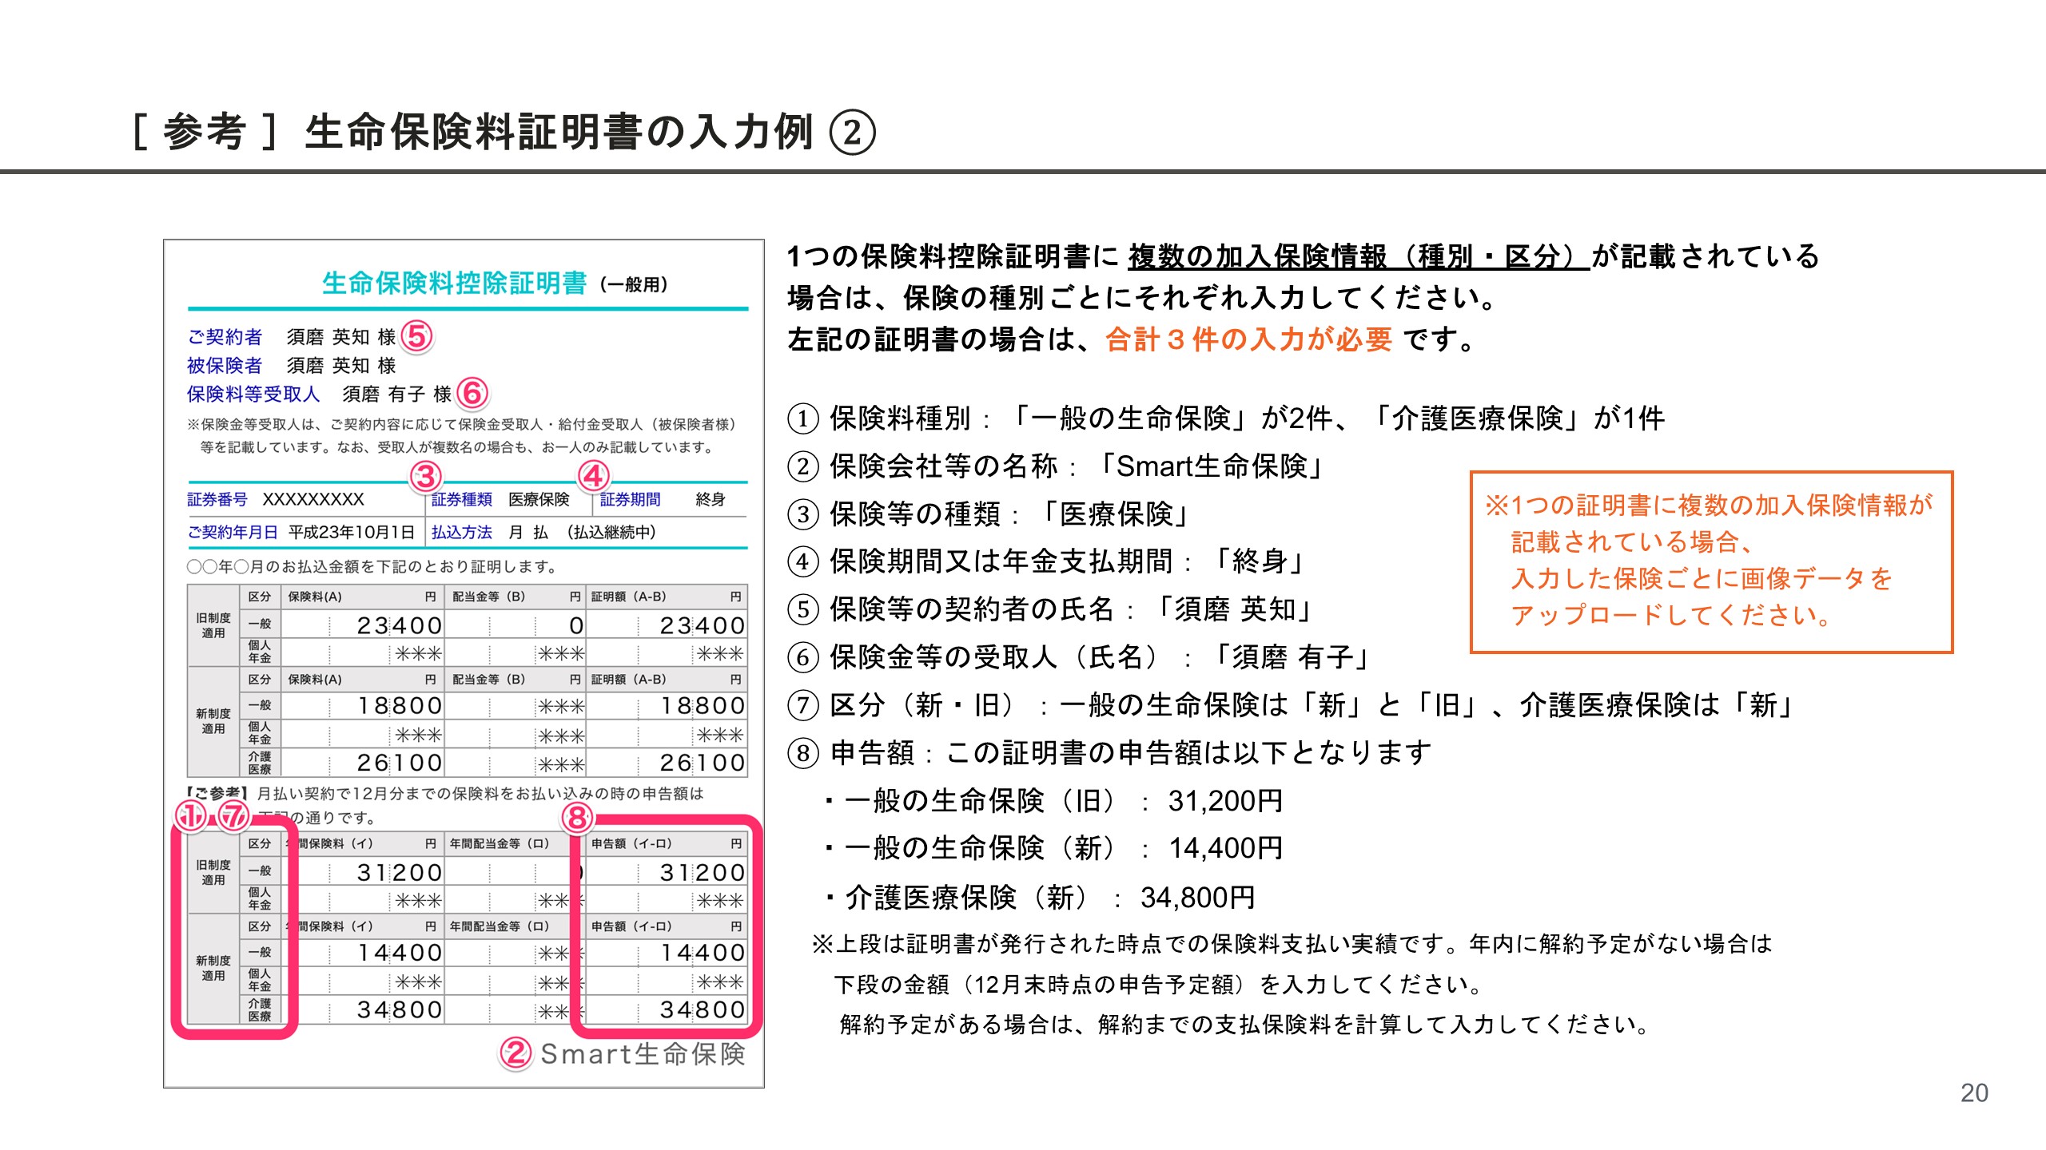Click the 証券期間 終身 field
Image resolution: width=2046 pixels, height=1150 pixels.
tap(663, 500)
